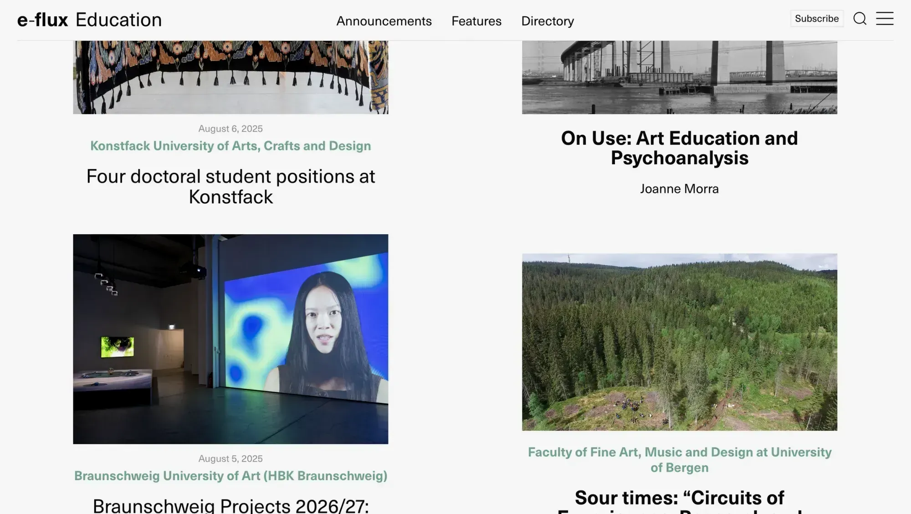Open Braunschweig University of Art (HBK Braunschweig) link
Screen dimensions: 911x514
point(230,476)
